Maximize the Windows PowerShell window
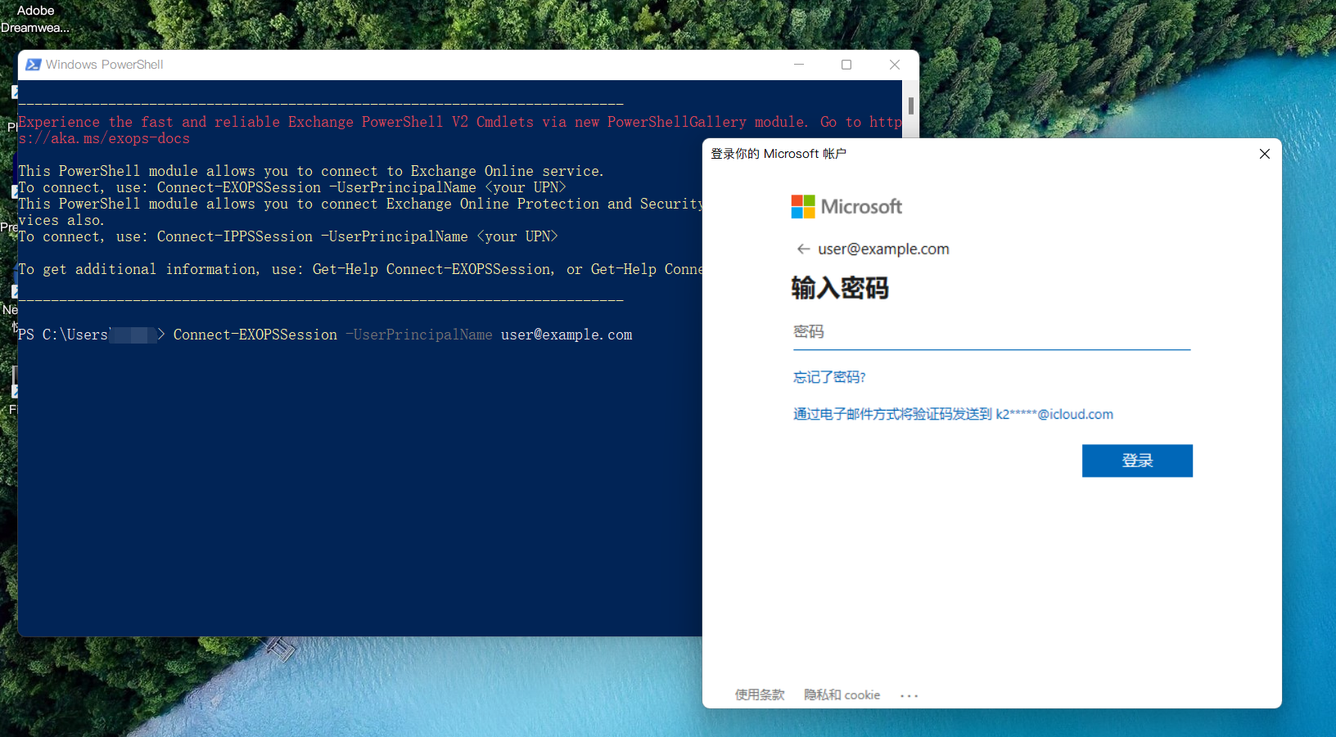This screenshot has width=1336, height=737. coord(846,65)
